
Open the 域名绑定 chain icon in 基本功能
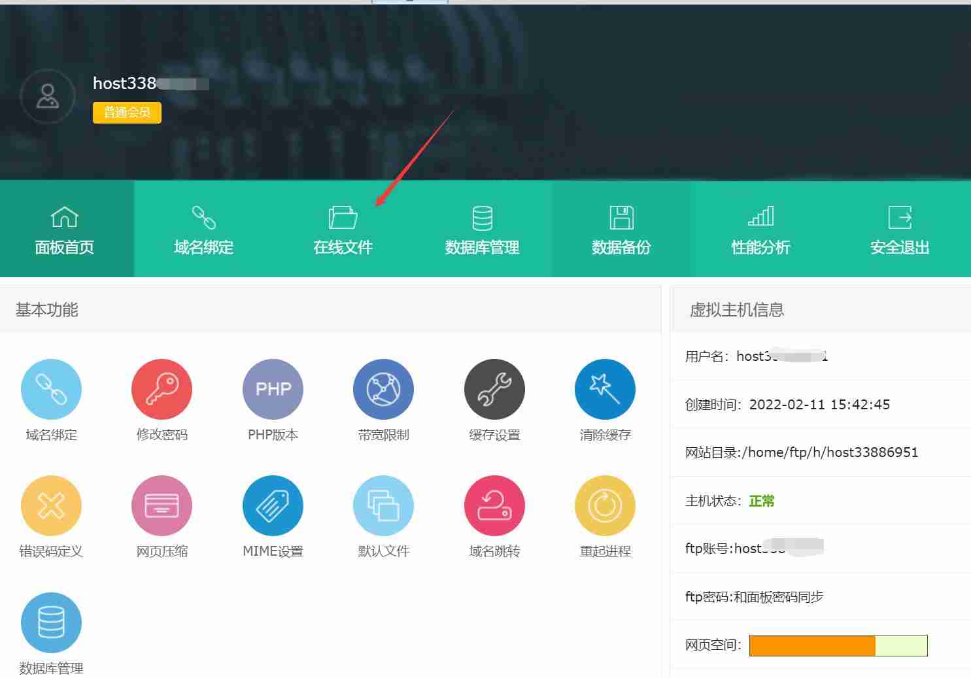click(x=51, y=389)
